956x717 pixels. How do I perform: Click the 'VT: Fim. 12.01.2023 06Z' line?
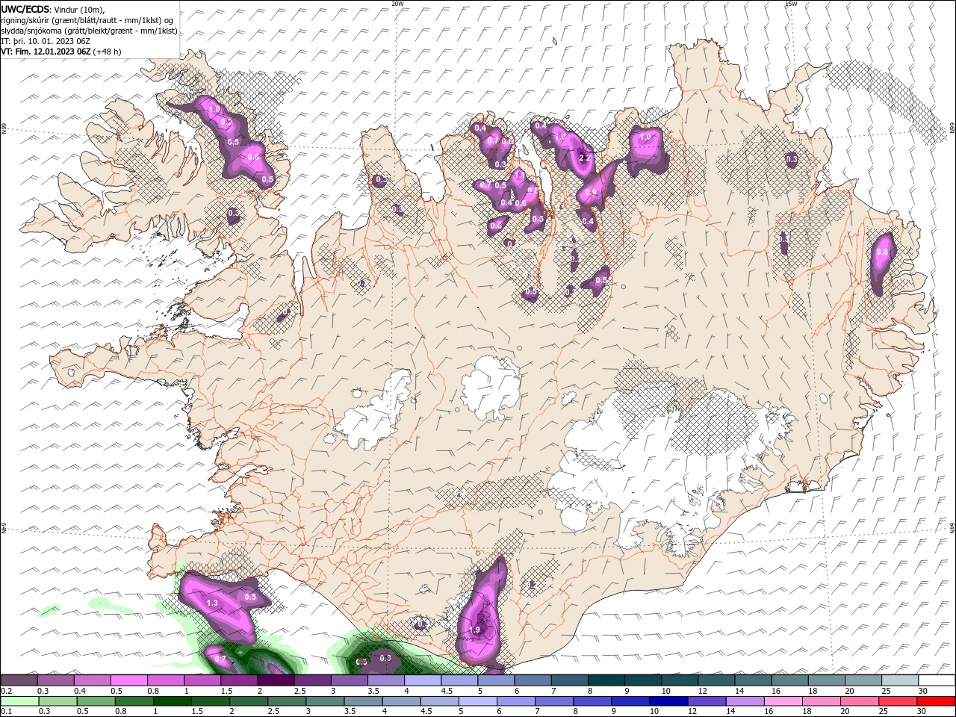coord(46,52)
